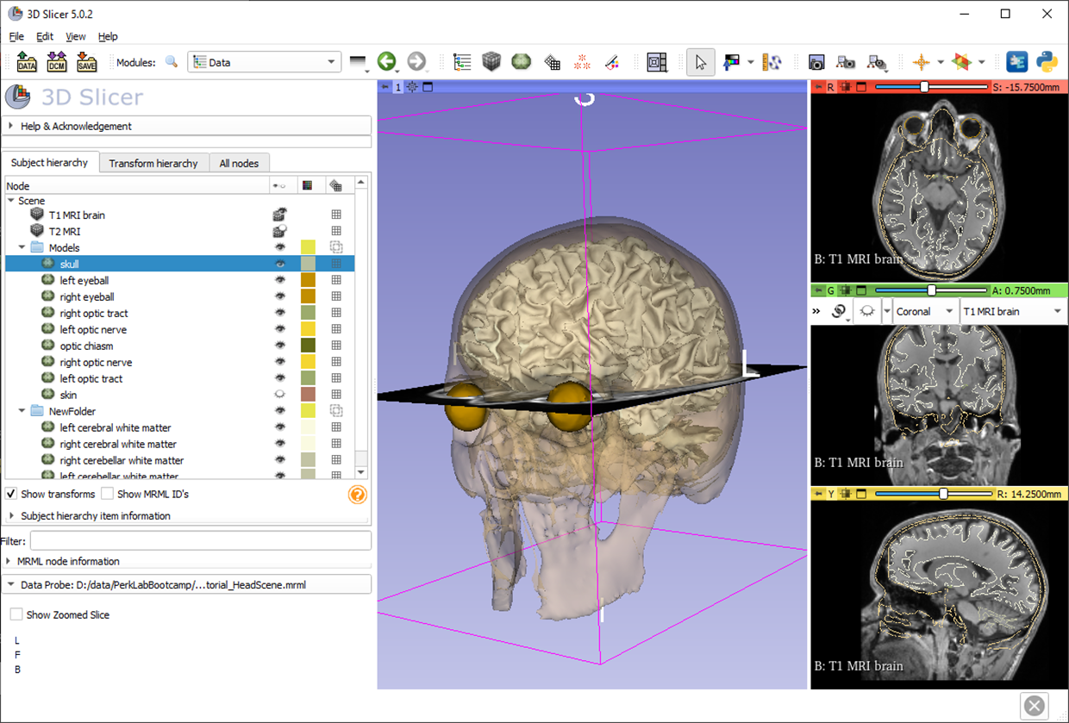Open the Edit menu
Image resolution: width=1069 pixels, height=723 pixels.
[x=44, y=36]
